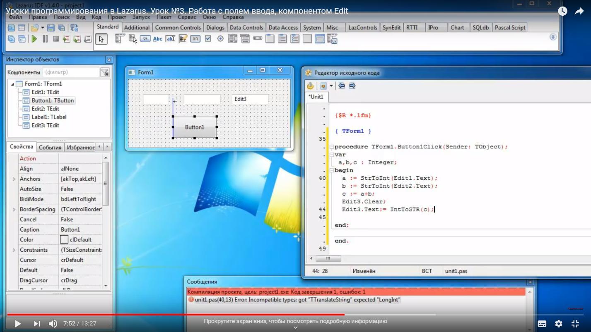Open YouTube player settings gear
The image size is (591, 332).
point(559,324)
